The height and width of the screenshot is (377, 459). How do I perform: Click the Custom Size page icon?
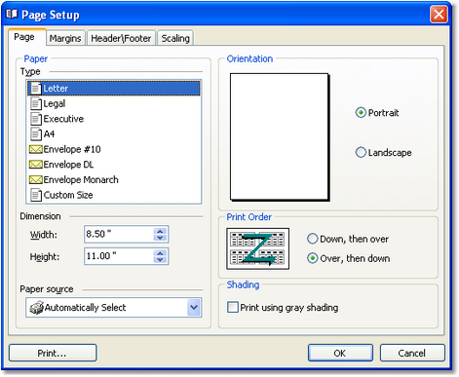point(36,195)
